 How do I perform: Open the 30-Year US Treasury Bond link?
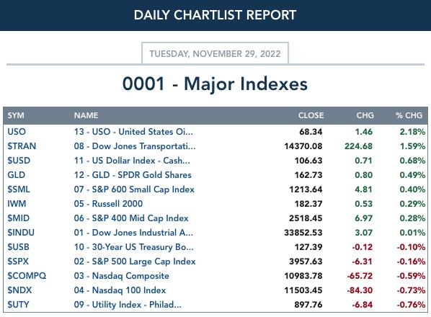[133, 247]
